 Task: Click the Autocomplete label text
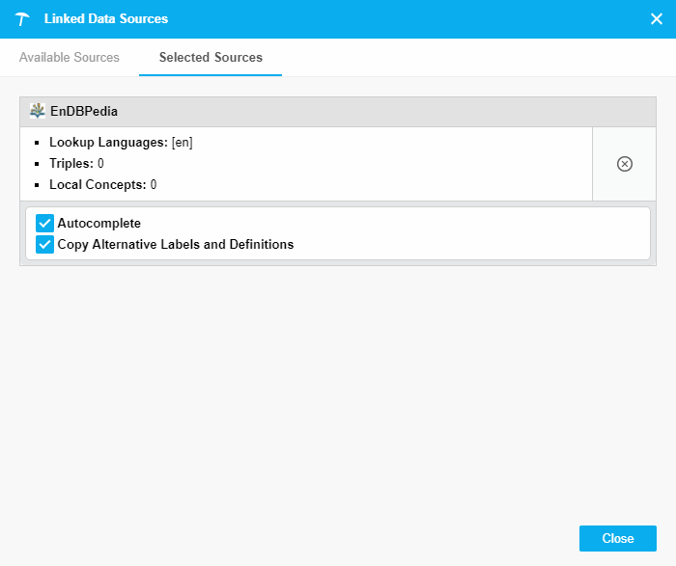[99, 224]
